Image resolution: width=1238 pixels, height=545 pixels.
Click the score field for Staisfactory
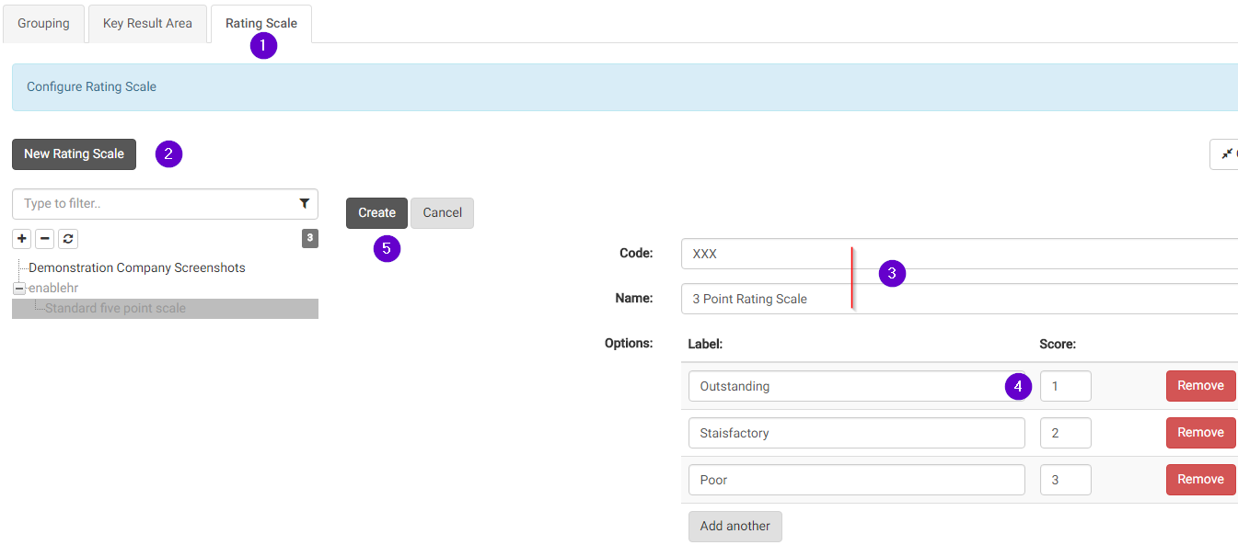1066,433
